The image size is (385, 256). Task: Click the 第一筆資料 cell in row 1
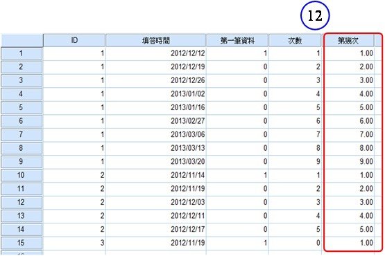click(x=237, y=53)
